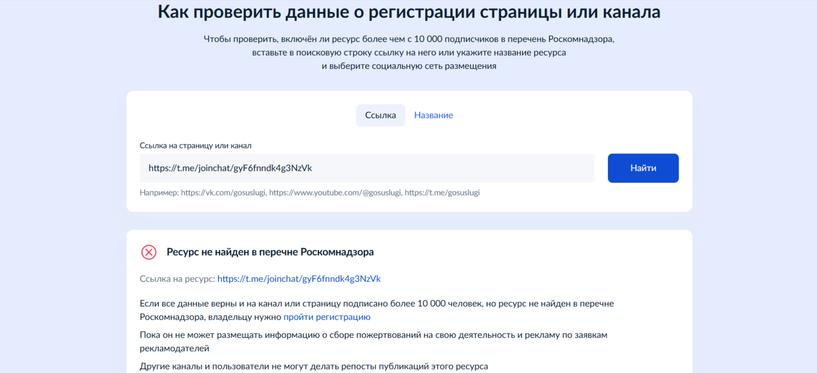This screenshot has height=373, width=817.
Task: Click the Ссылка на страницу или канал label
Action: click(195, 146)
